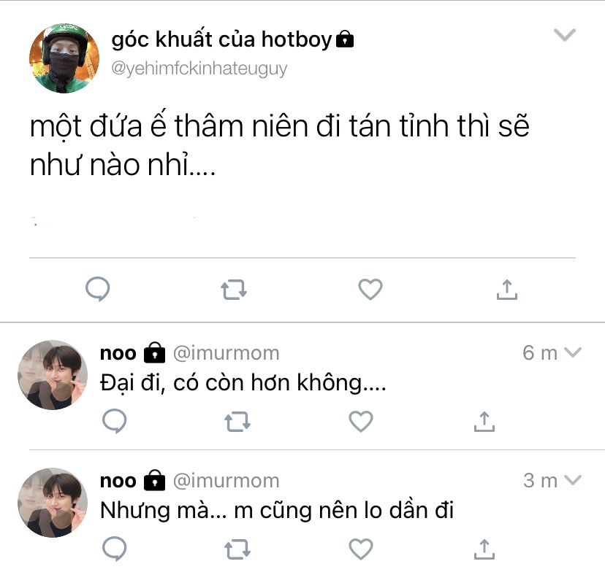
Task: Reply to "Nhưng mà... m cũng nên lo dần đi"
Action: 115,548
